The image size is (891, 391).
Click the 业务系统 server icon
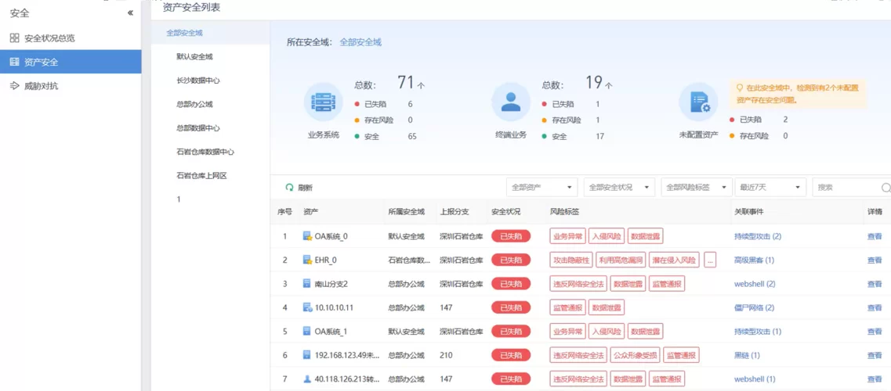pyautogui.click(x=324, y=102)
